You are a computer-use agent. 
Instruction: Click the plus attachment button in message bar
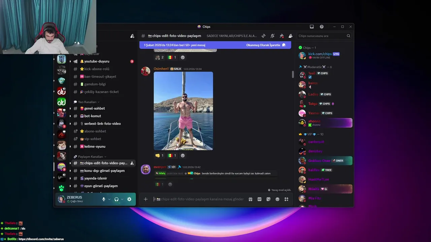pos(146,199)
